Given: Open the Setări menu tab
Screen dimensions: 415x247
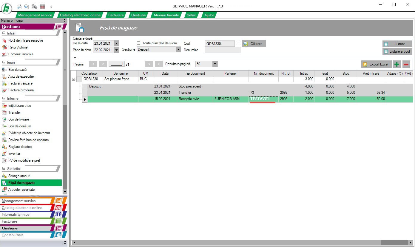Looking at the screenshot, I should tap(191, 15).
